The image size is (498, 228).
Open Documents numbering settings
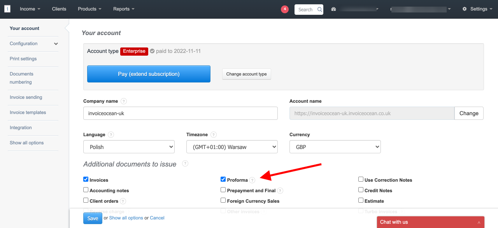tap(22, 78)
